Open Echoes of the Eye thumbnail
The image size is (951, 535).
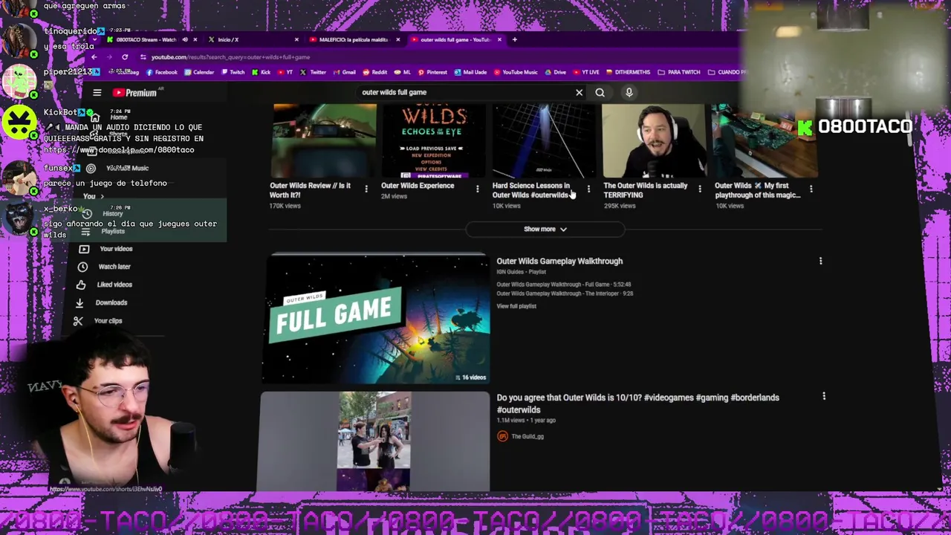(x=433, y=140)
